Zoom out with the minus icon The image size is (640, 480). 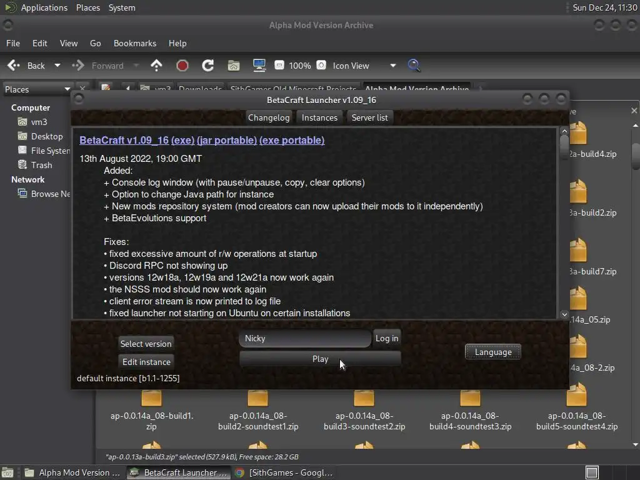tap(279, 65)
